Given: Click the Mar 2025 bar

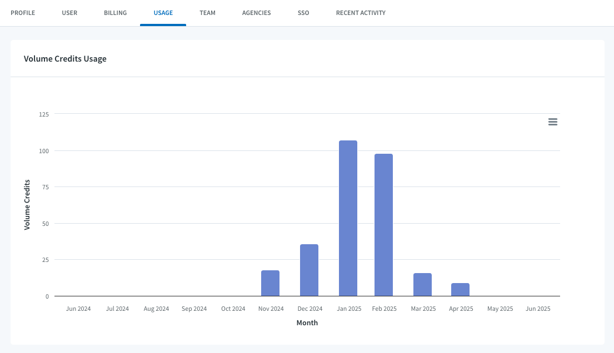Looking at the screenshot, I should [422, 285].
